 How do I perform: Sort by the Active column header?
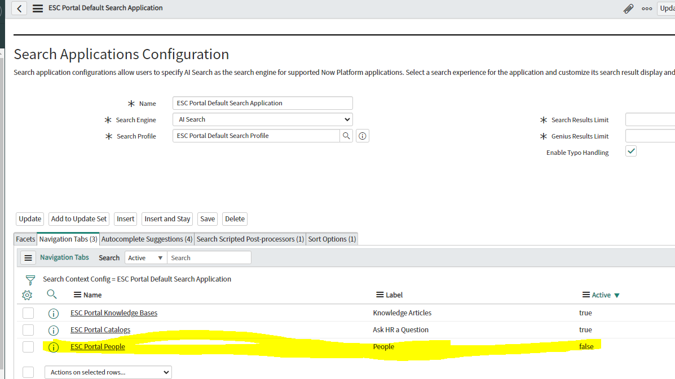(x=601, y=295)
